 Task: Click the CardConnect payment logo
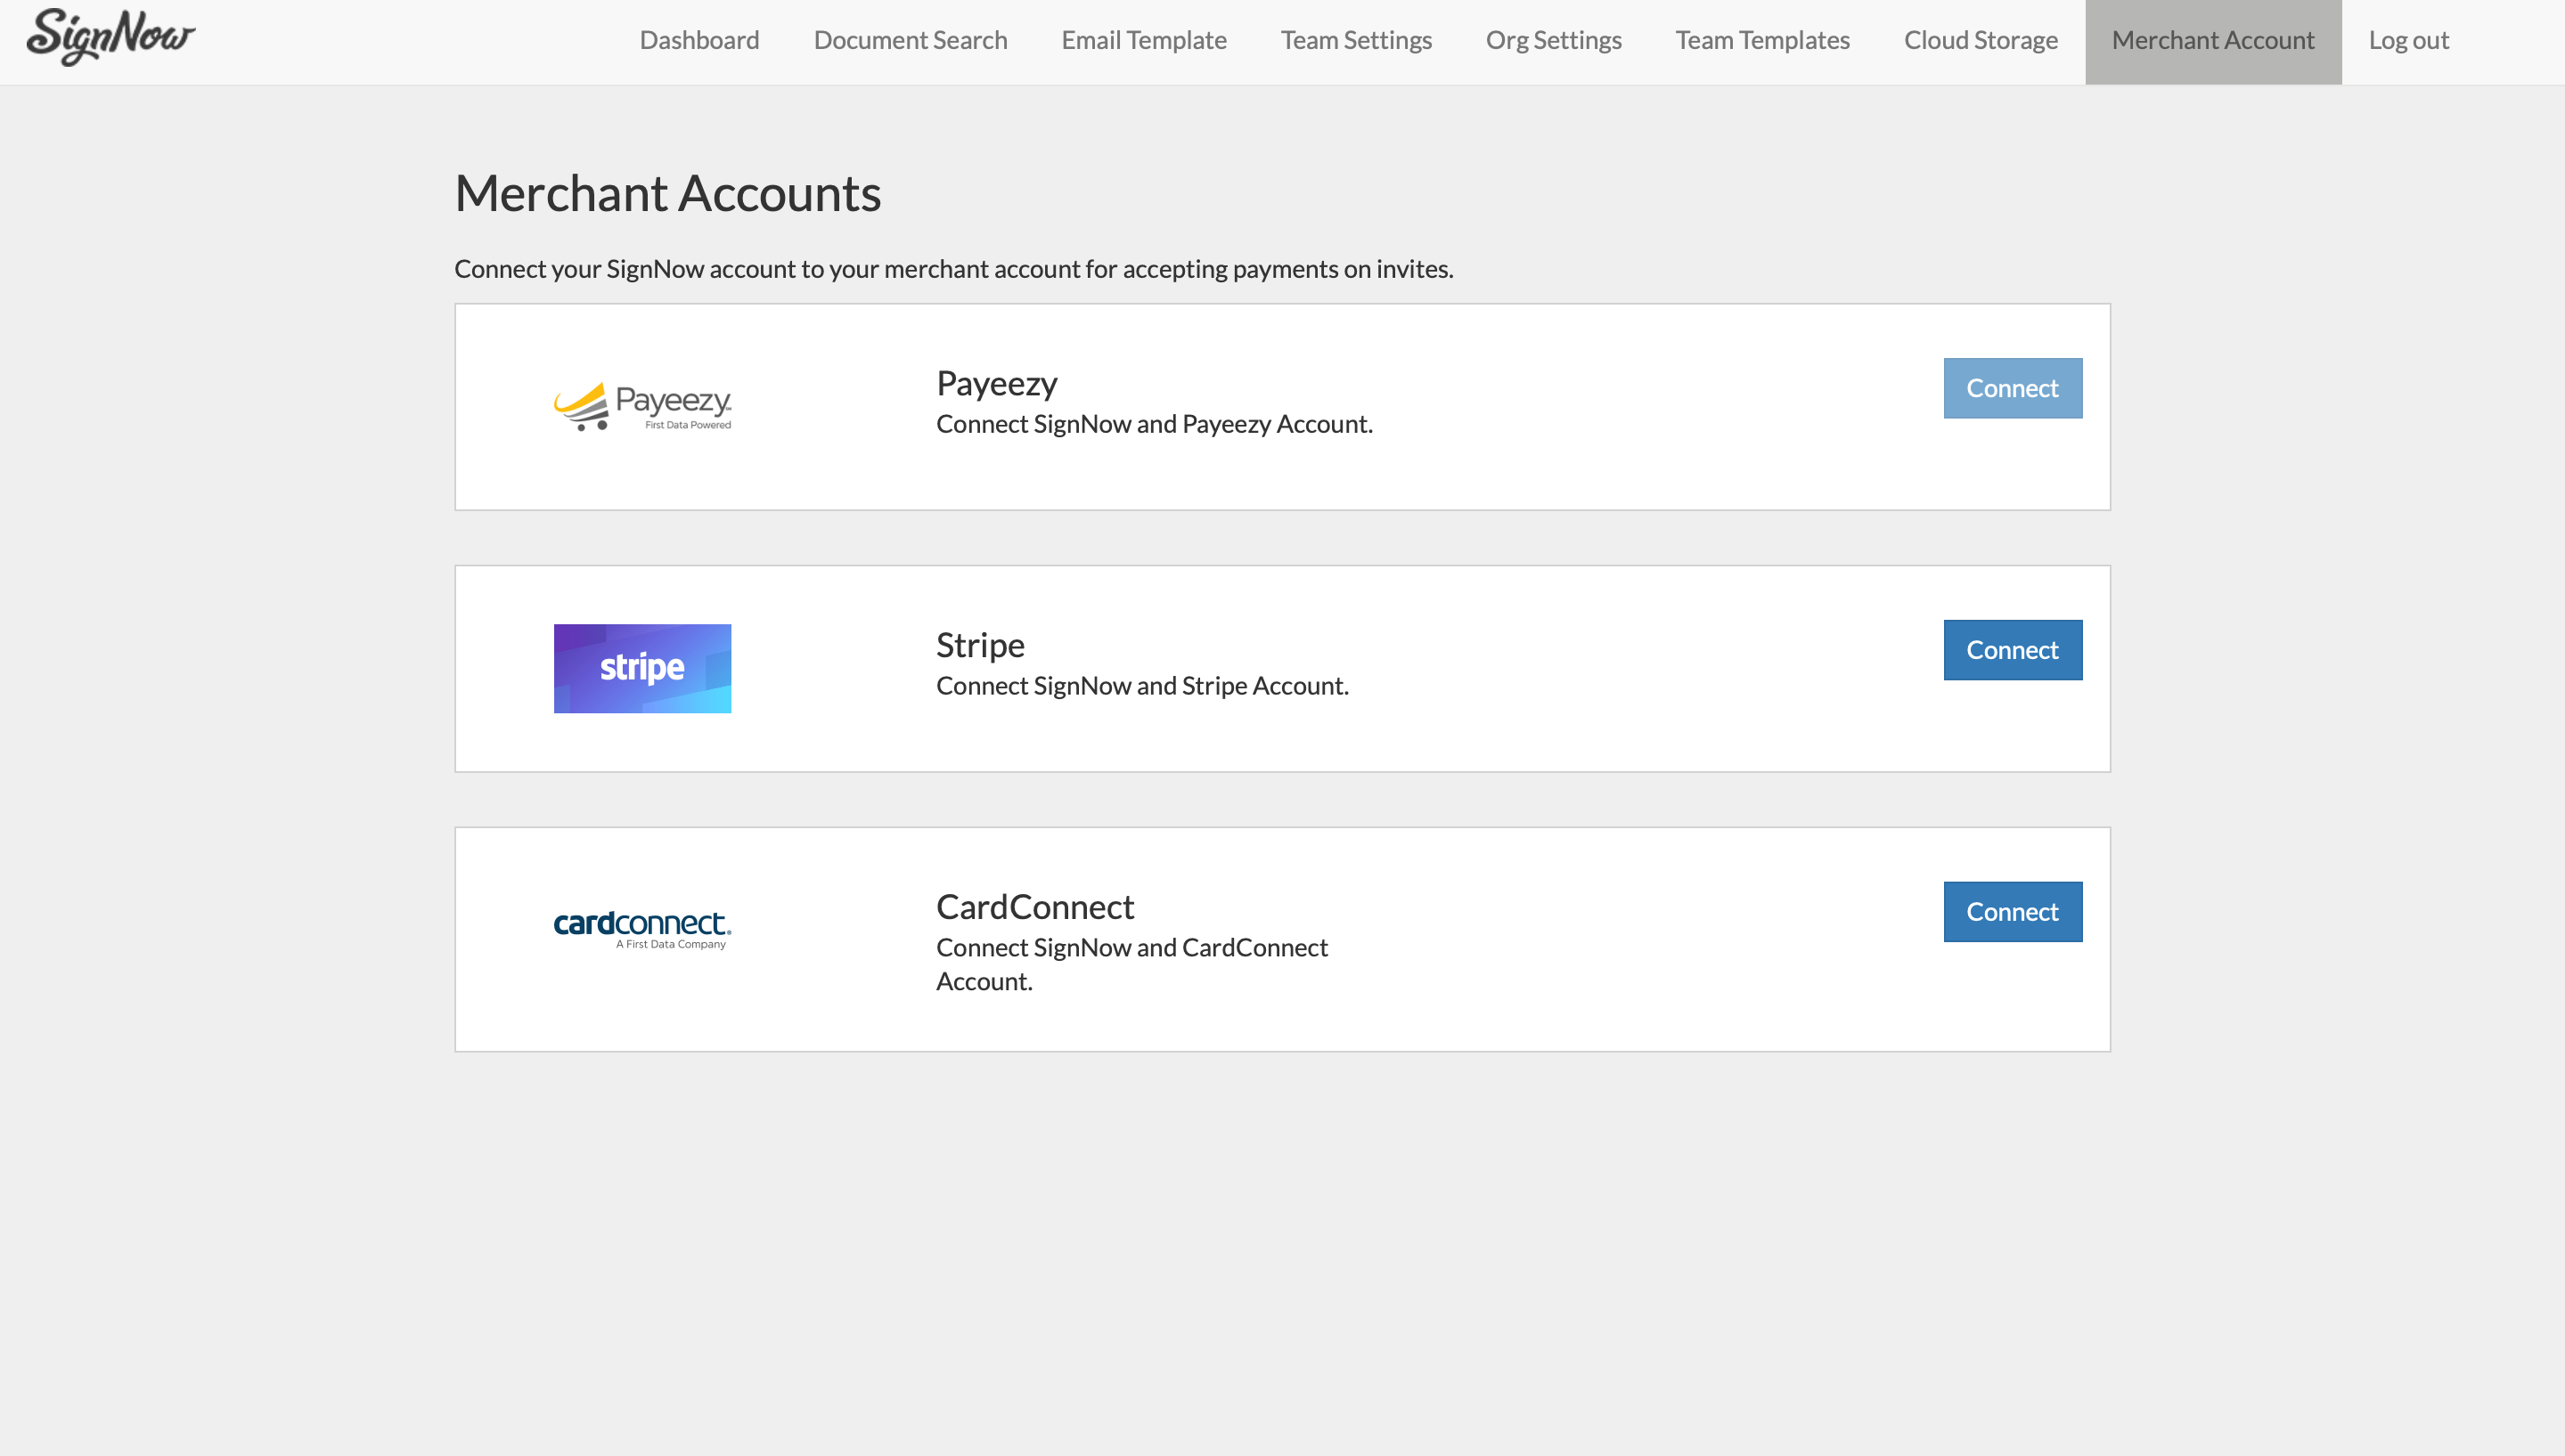641,928
